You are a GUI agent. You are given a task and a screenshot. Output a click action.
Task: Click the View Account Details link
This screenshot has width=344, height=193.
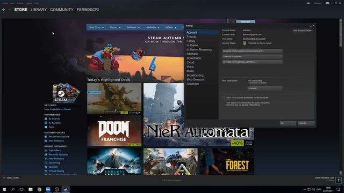point(302,30)
